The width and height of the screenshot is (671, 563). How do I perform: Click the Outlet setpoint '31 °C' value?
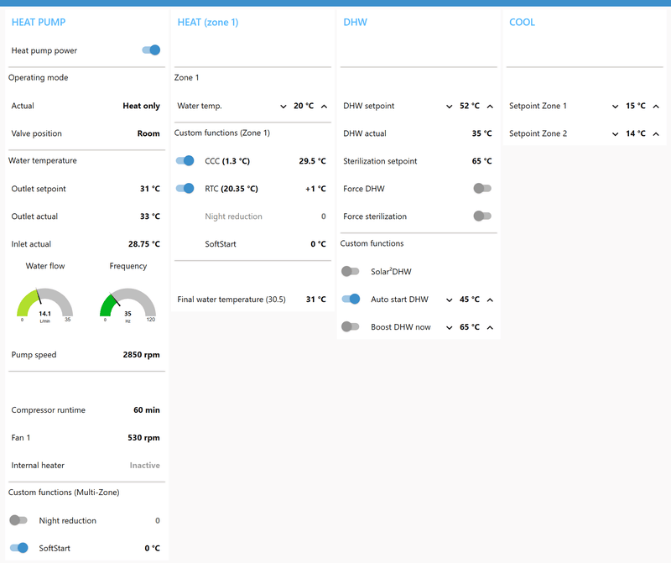[150, 189]
